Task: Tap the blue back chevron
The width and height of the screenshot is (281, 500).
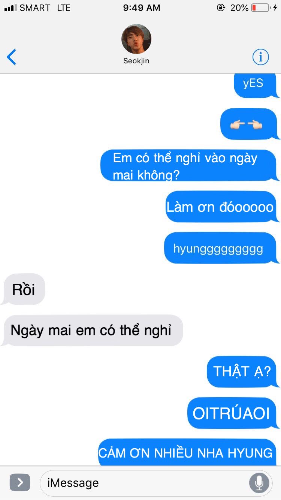Action: pyautogui.click(x=11, y=57)
